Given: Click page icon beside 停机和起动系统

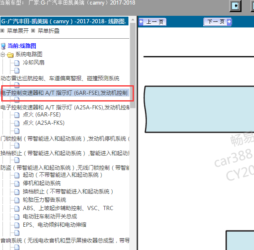Looking at the screenshot, I should tap(17, 184).
